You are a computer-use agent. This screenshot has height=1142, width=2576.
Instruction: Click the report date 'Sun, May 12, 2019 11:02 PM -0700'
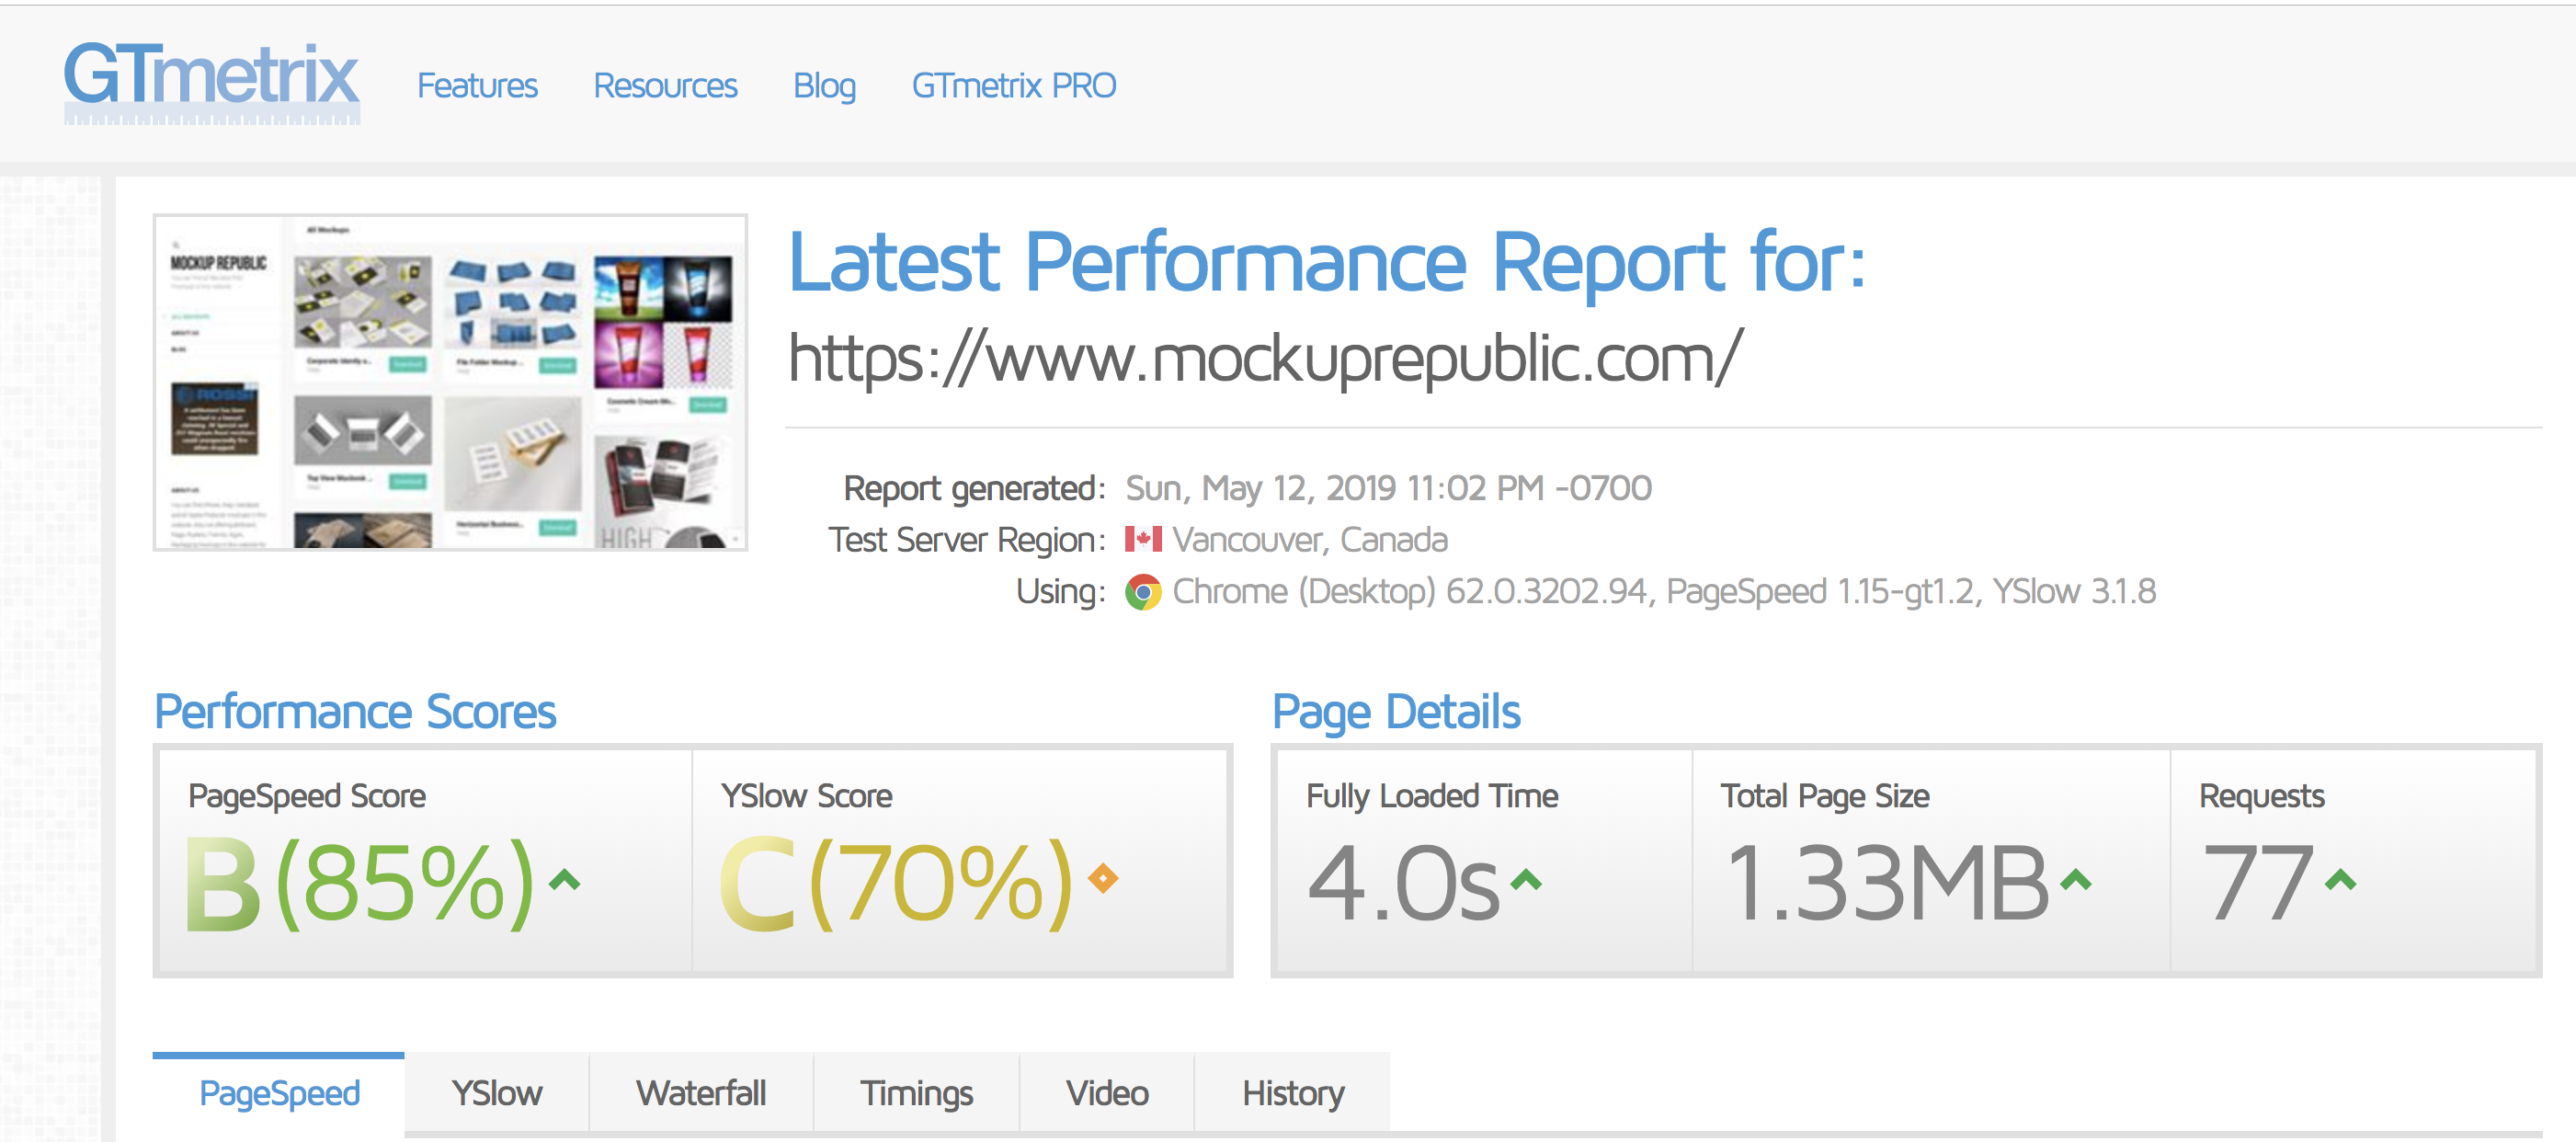click(x=1388, y=488)
